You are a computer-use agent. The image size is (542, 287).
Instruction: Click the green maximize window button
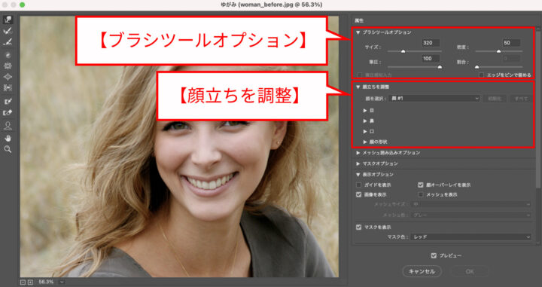click(22, 5)
